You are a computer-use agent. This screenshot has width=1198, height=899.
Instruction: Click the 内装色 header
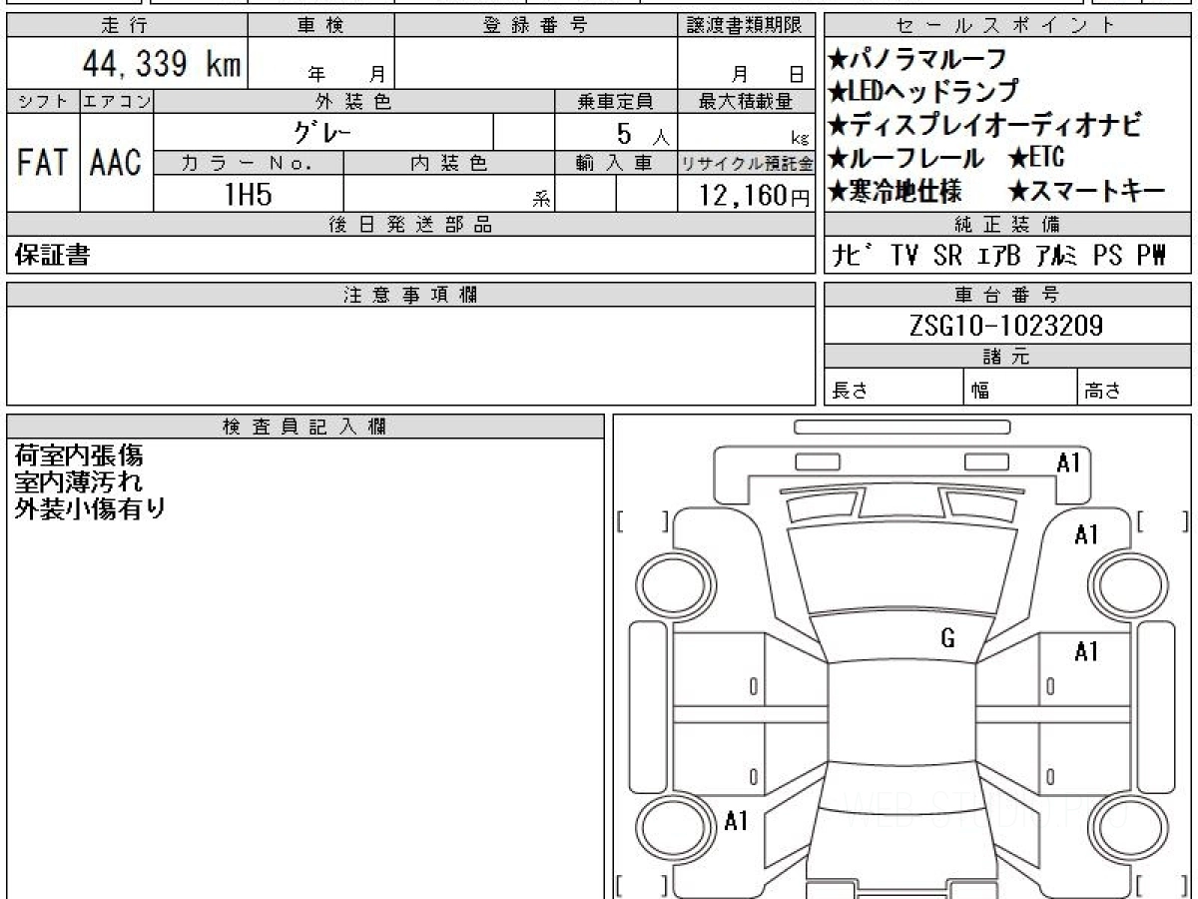pos(448,163)
